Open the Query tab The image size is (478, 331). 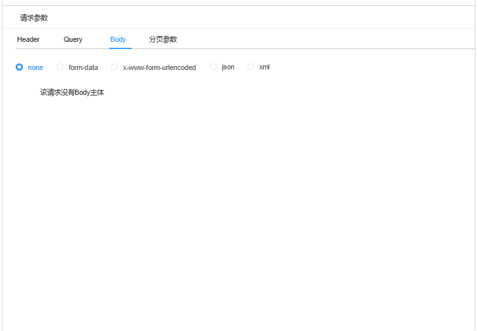tap(73, 40)
